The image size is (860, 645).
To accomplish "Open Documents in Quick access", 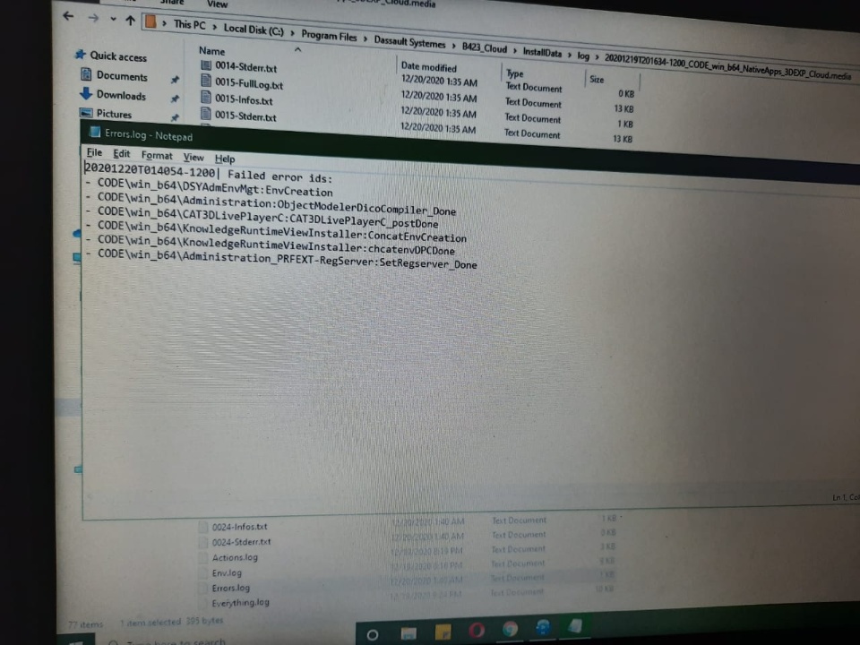I will click(122, 75).
